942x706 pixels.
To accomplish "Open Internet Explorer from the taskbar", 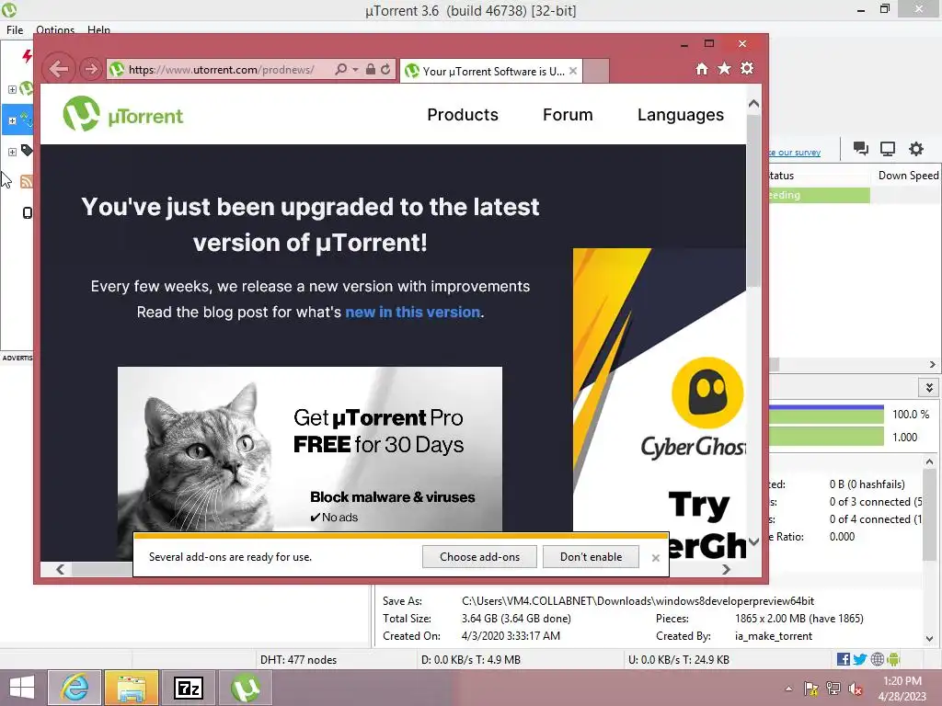I will (75, 688).
